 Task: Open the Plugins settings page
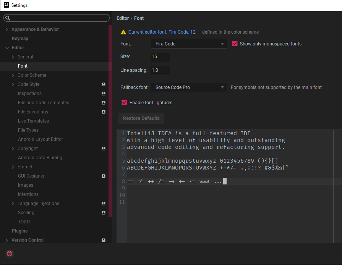tap(19, 231)
